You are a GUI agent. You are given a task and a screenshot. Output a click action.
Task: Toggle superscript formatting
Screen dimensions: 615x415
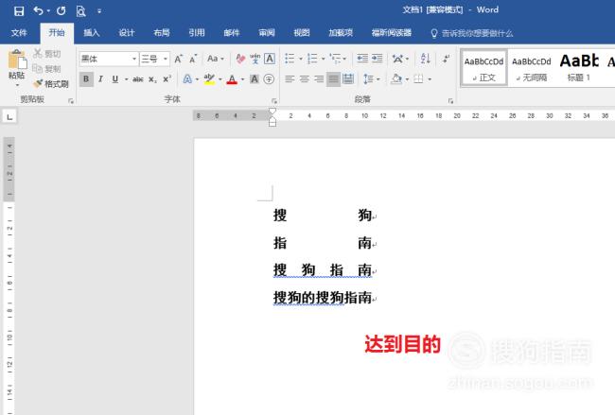point(167,79)
